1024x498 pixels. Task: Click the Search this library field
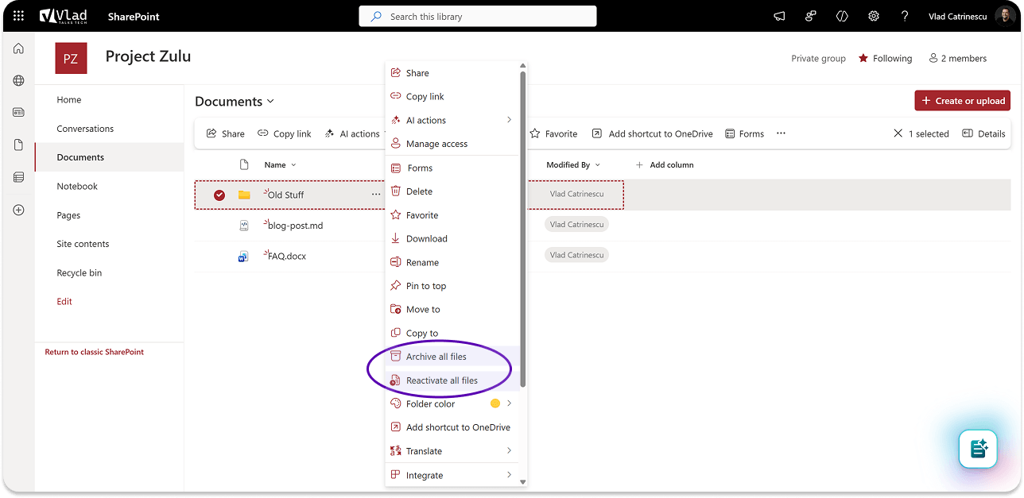[x=477, y=17]
